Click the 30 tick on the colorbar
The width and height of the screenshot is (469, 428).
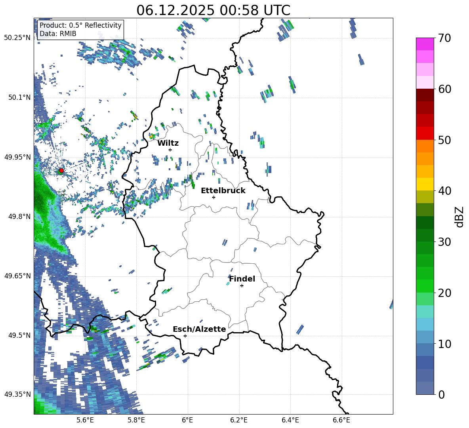click(x=444, y=242)
